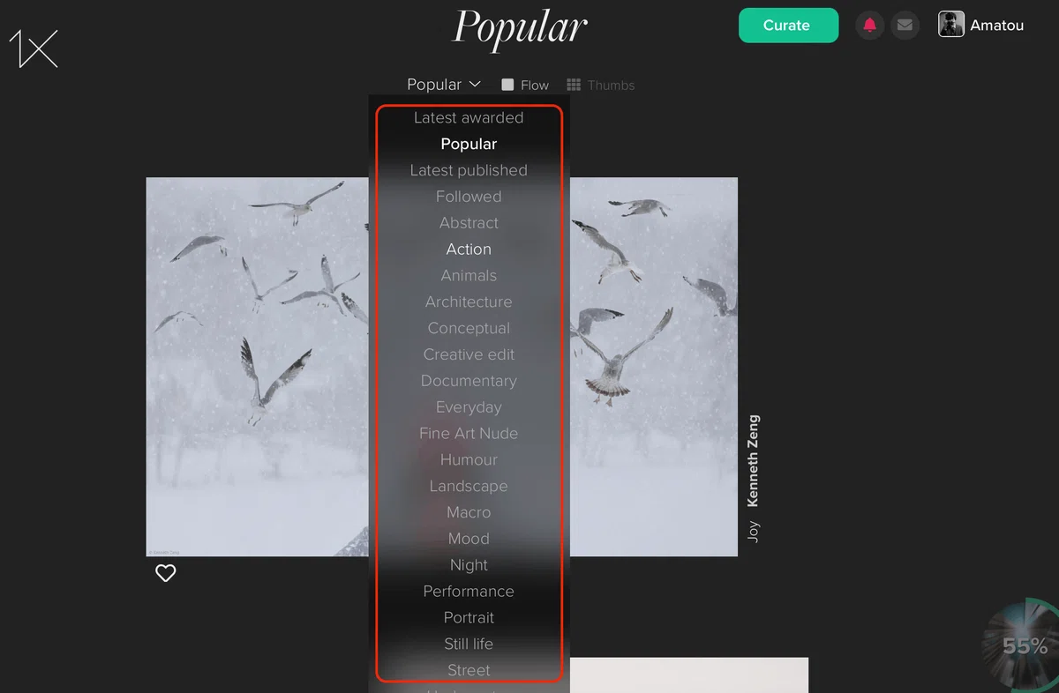Select the Portrait category
1059x693 pixels.
coord(469,618)
